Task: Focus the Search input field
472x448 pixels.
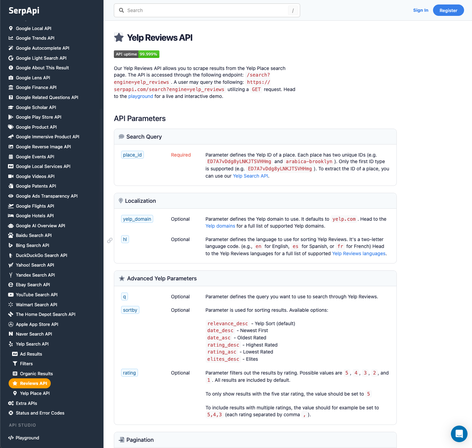Action: point(207,10)
